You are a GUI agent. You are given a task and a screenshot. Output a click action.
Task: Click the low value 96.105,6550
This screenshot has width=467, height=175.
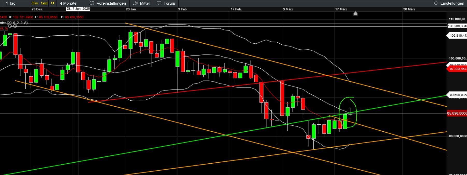tap(48, 17)
